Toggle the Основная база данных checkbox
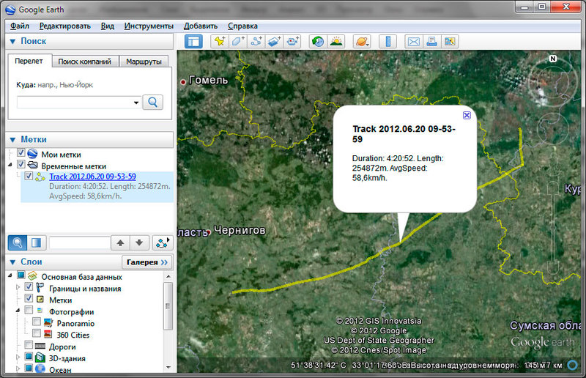This screenshot has height=378, width=586. (x=21, y=275)
